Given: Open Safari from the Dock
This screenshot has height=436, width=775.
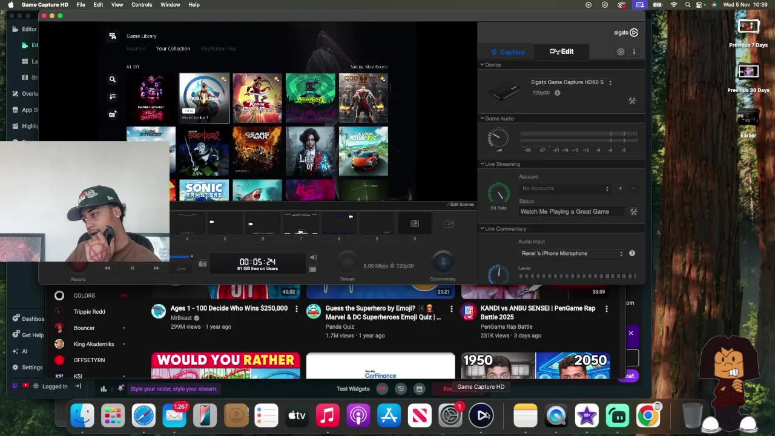Looking at the screenshot, I should tap(143, 415).
